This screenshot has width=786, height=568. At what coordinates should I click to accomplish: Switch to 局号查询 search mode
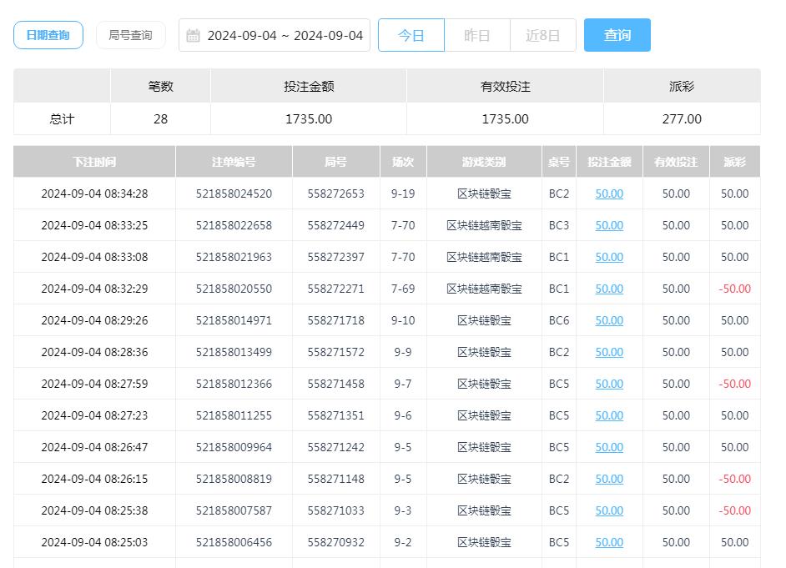click(131, 35)
